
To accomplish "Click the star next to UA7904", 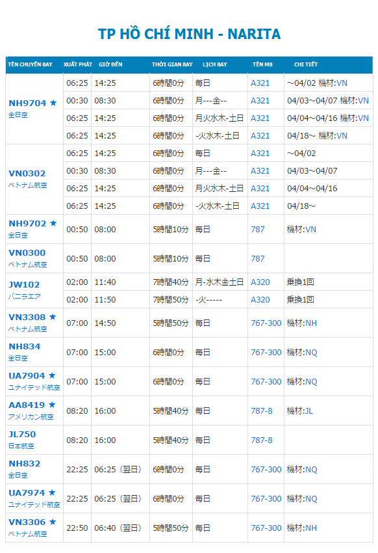I will point(52,375).
